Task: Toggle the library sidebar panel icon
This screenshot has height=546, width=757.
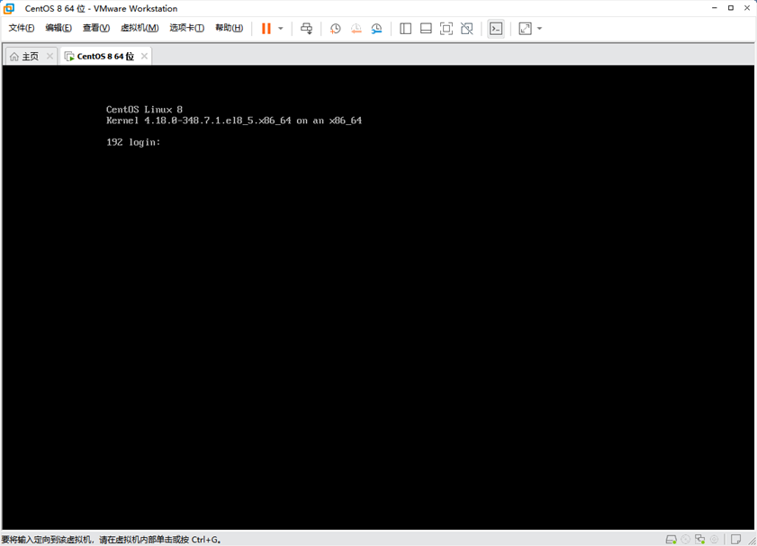Action: click(x=406, y=29)
